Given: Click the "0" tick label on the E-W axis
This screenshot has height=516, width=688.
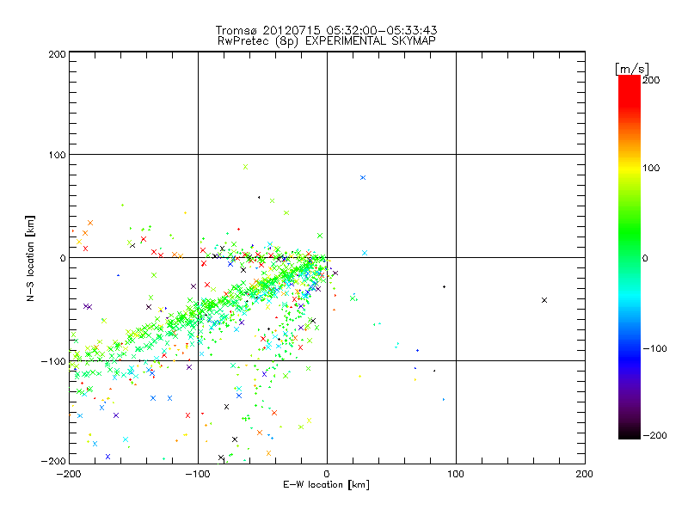Looking at the screenshot, I should (x=327, y=474).
